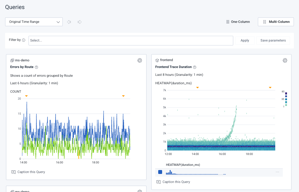Click the Apply filter button
Screen dimensions: 299x192
click(245, 41)
